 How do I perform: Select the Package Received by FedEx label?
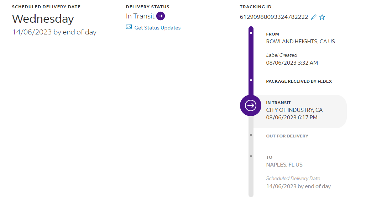point(299,81)
